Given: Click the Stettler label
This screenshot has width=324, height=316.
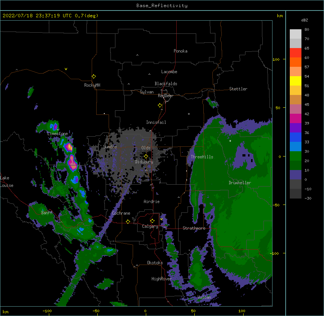Looking at the screenshot, I should point(238,89).
